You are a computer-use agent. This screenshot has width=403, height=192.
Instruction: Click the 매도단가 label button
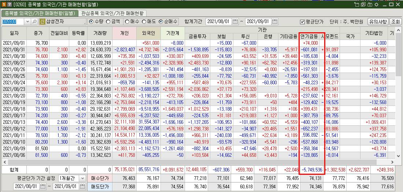pos(100,187)
